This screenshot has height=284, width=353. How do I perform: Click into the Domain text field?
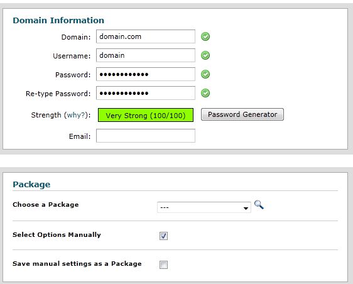(x=146, y=36)
